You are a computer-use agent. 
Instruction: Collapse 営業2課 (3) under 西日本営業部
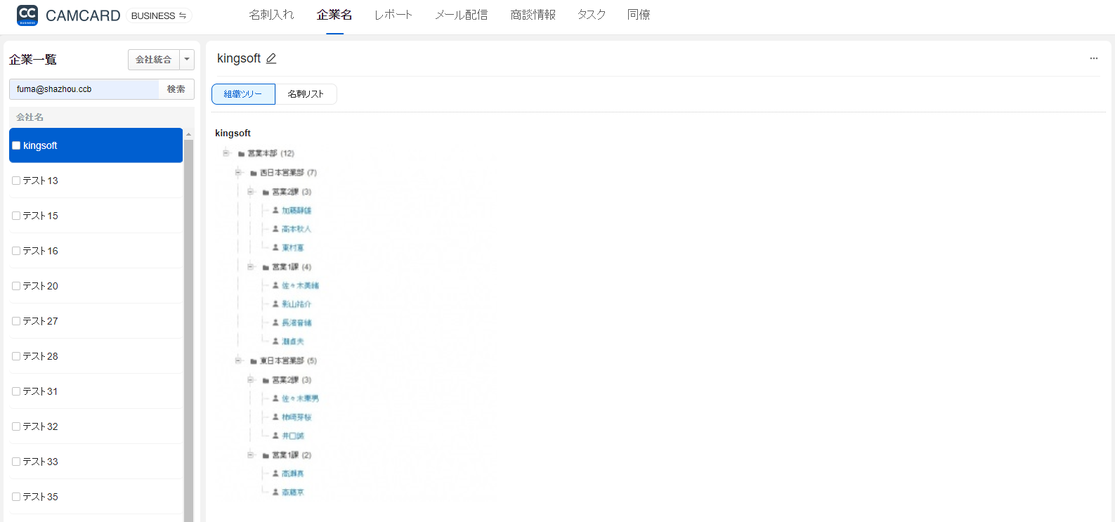[250, 191]
